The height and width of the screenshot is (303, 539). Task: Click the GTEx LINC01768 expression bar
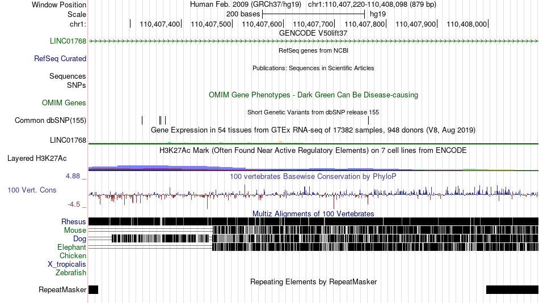point(313,143)
